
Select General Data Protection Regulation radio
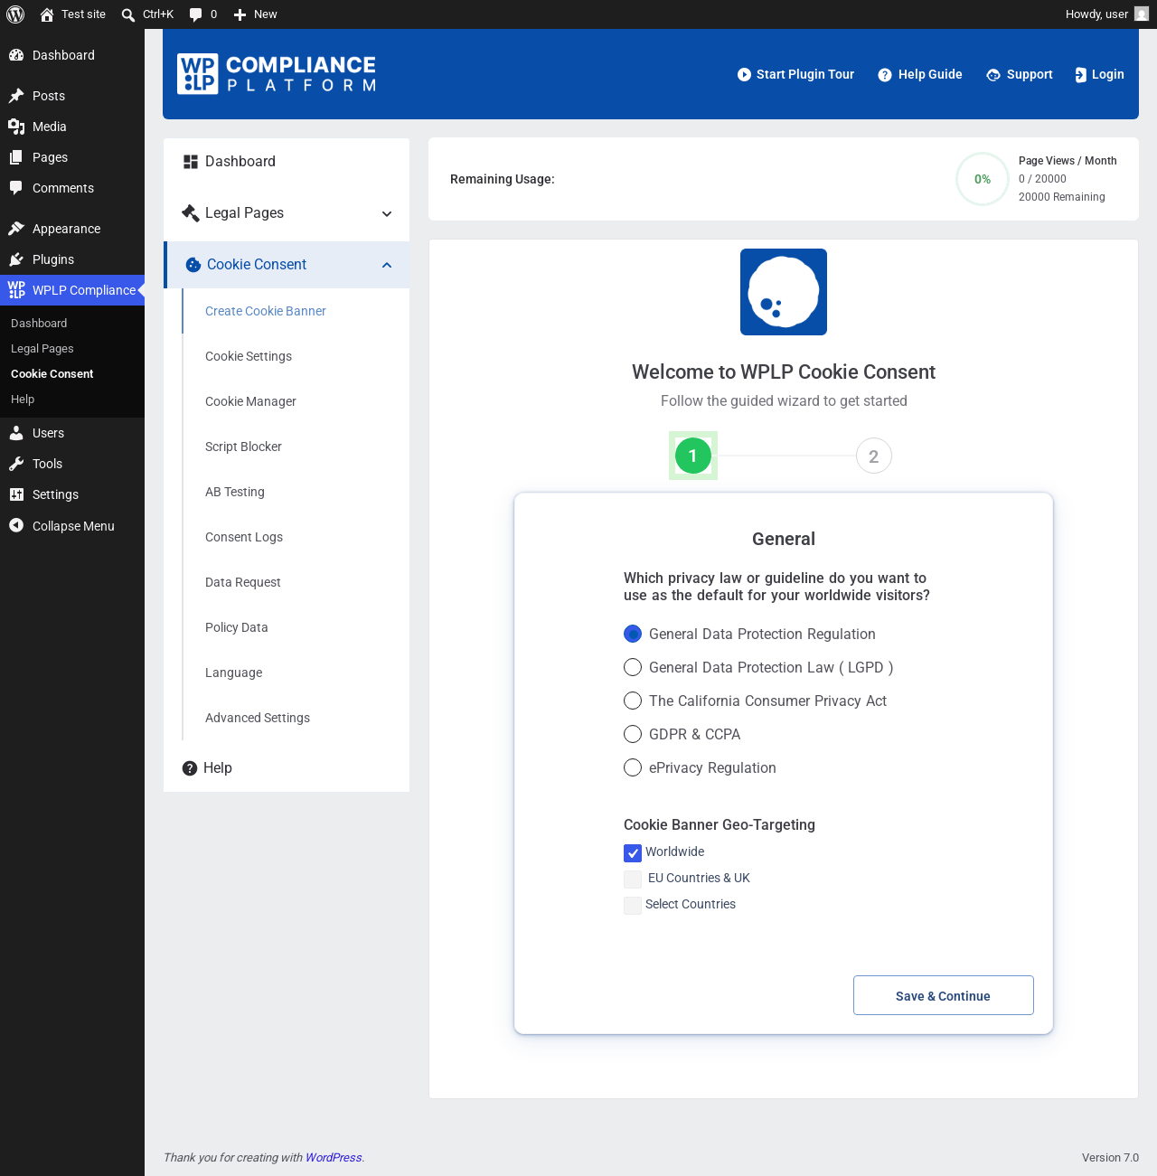[633, 634]
